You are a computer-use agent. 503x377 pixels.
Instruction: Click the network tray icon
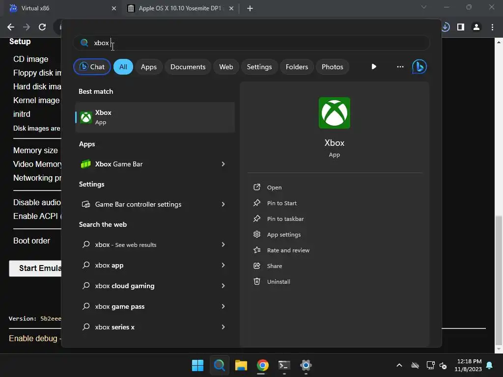(x=430, y=365)
